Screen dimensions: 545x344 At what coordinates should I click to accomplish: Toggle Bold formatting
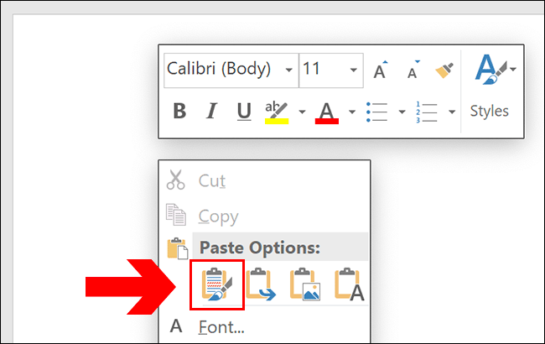179,112
